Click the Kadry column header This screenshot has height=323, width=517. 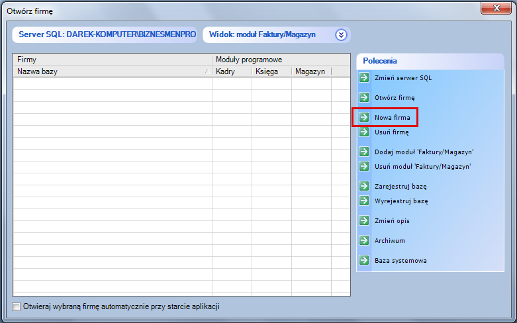pyautogui.click(x=232, y=71)
